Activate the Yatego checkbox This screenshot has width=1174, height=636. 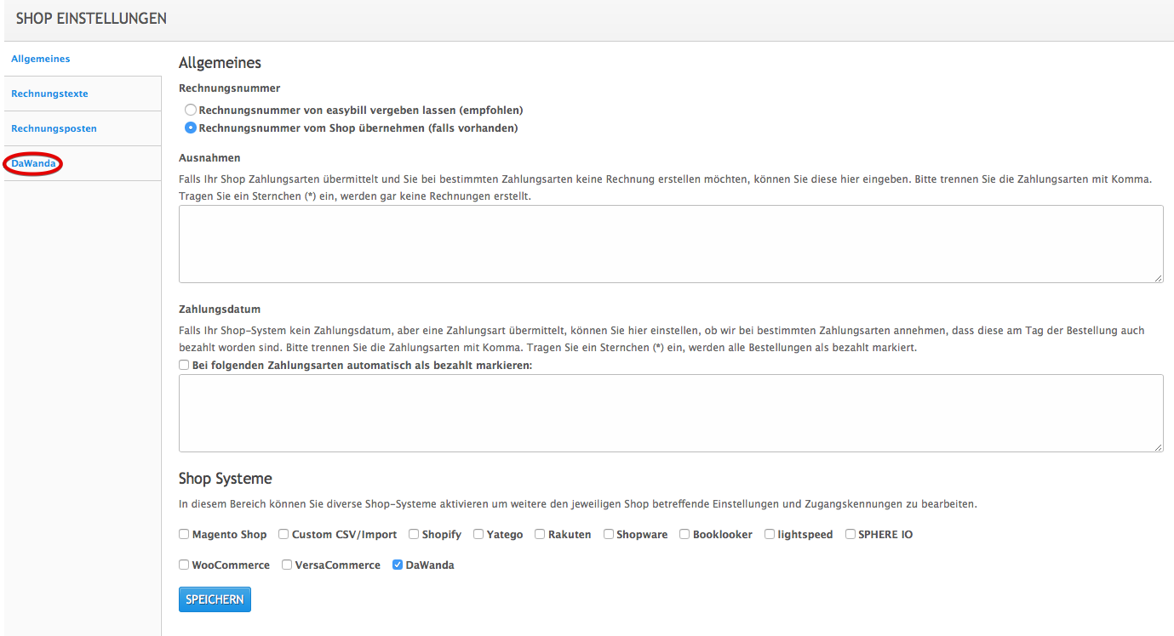click(478, 534)
